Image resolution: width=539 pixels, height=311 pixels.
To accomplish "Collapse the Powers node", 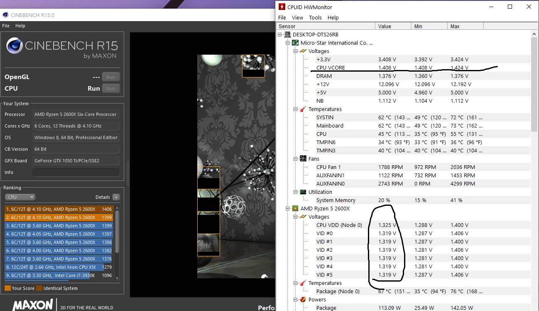I will pyautogui.click(x=296, y=299).
